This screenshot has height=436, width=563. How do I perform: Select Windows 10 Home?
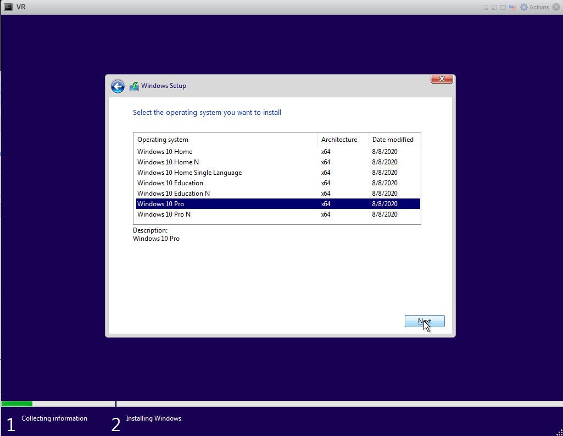tap(278, 152)
